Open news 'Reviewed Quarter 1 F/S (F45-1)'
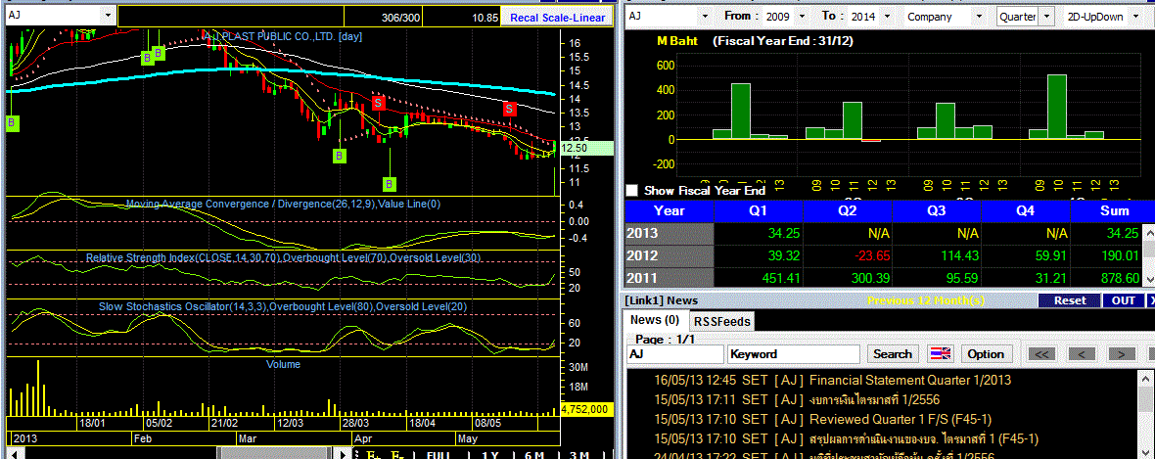Image resolution: width=1155 pixels, height=459 pixels. tap(901, 419)
